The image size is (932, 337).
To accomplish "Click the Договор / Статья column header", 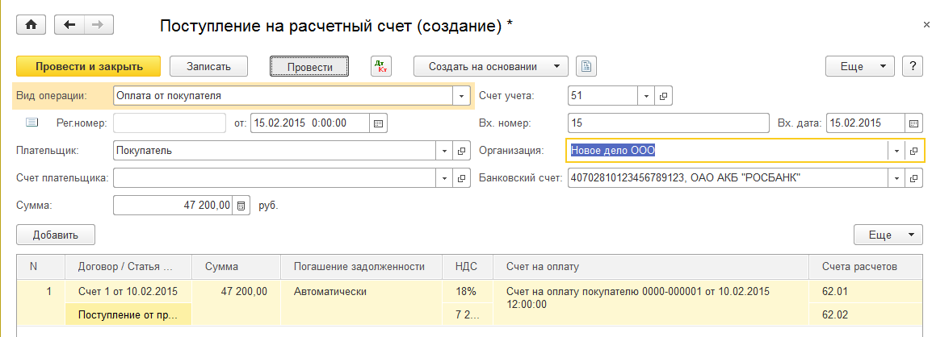I will pyautogui.click(x=128, y=267).
